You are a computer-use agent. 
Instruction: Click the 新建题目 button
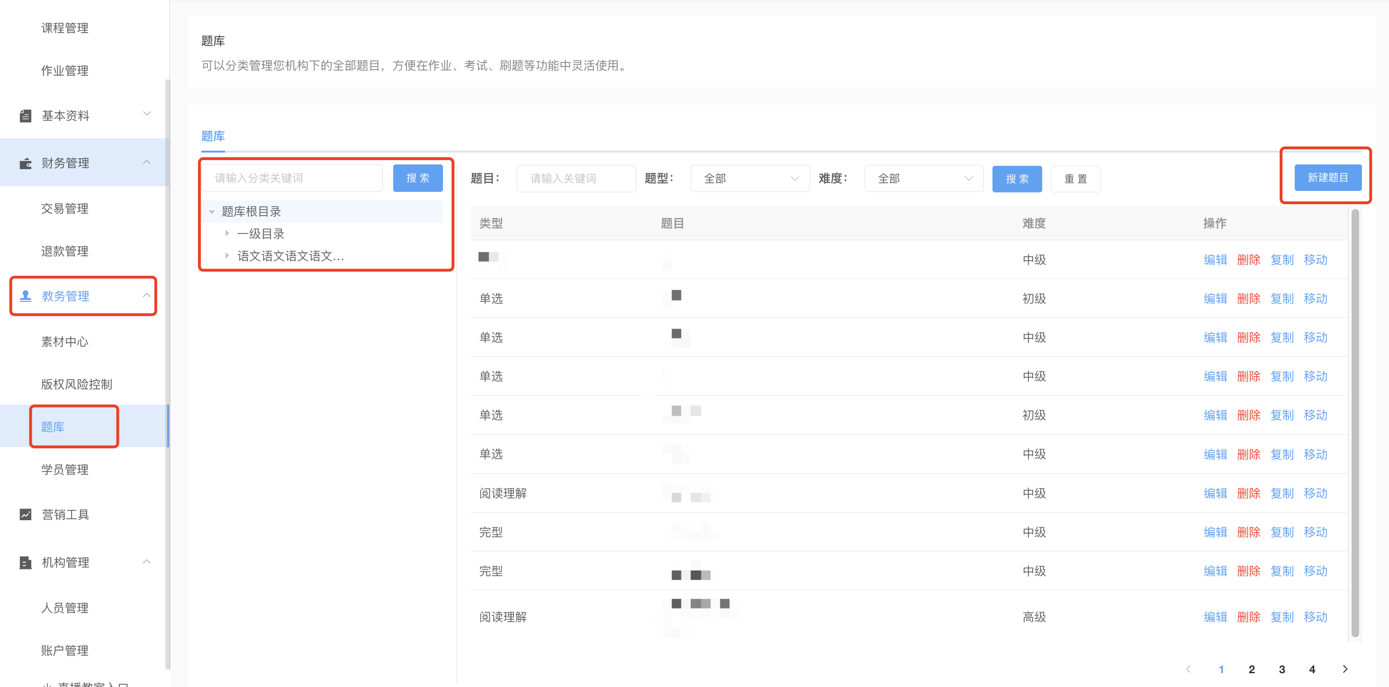(x=1327, y=177)
